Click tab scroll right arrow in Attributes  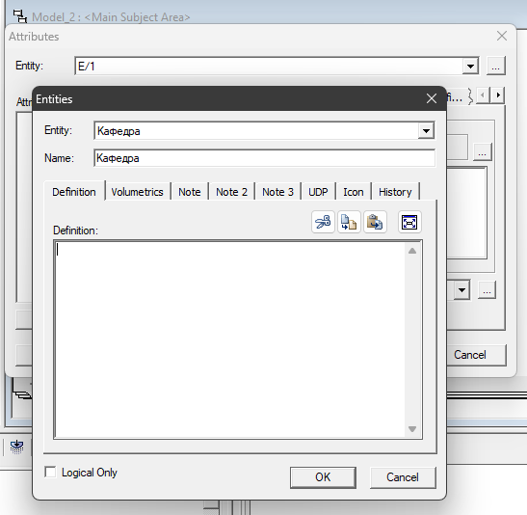(x=498, y=95)
